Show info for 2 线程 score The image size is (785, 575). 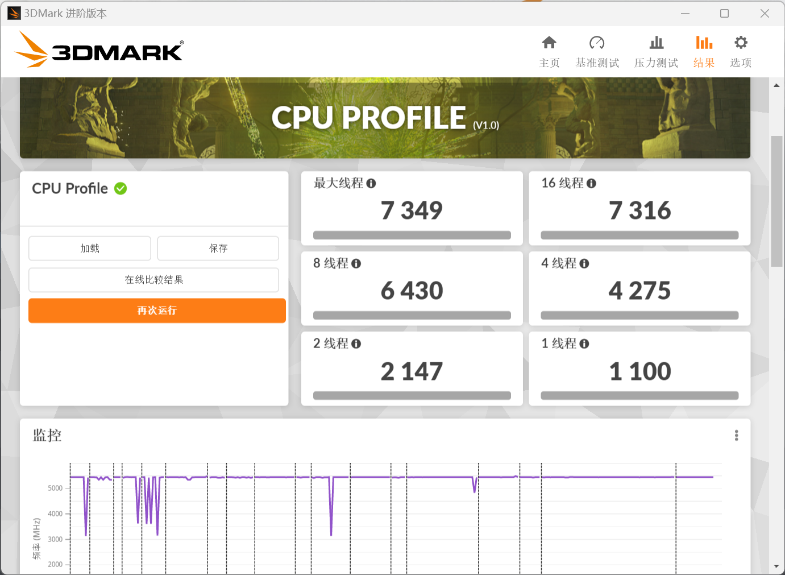click(356, 344)
